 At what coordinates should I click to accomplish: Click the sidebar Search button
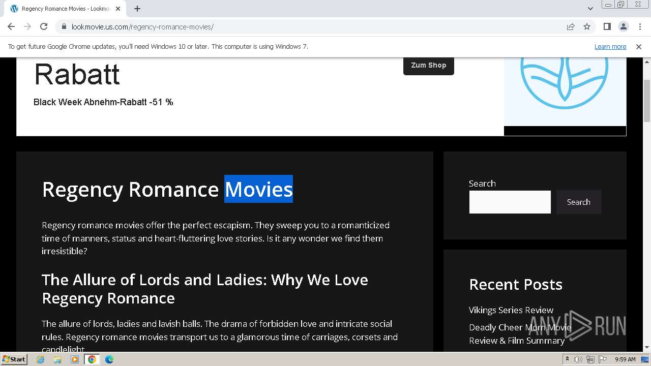[578, 202]
